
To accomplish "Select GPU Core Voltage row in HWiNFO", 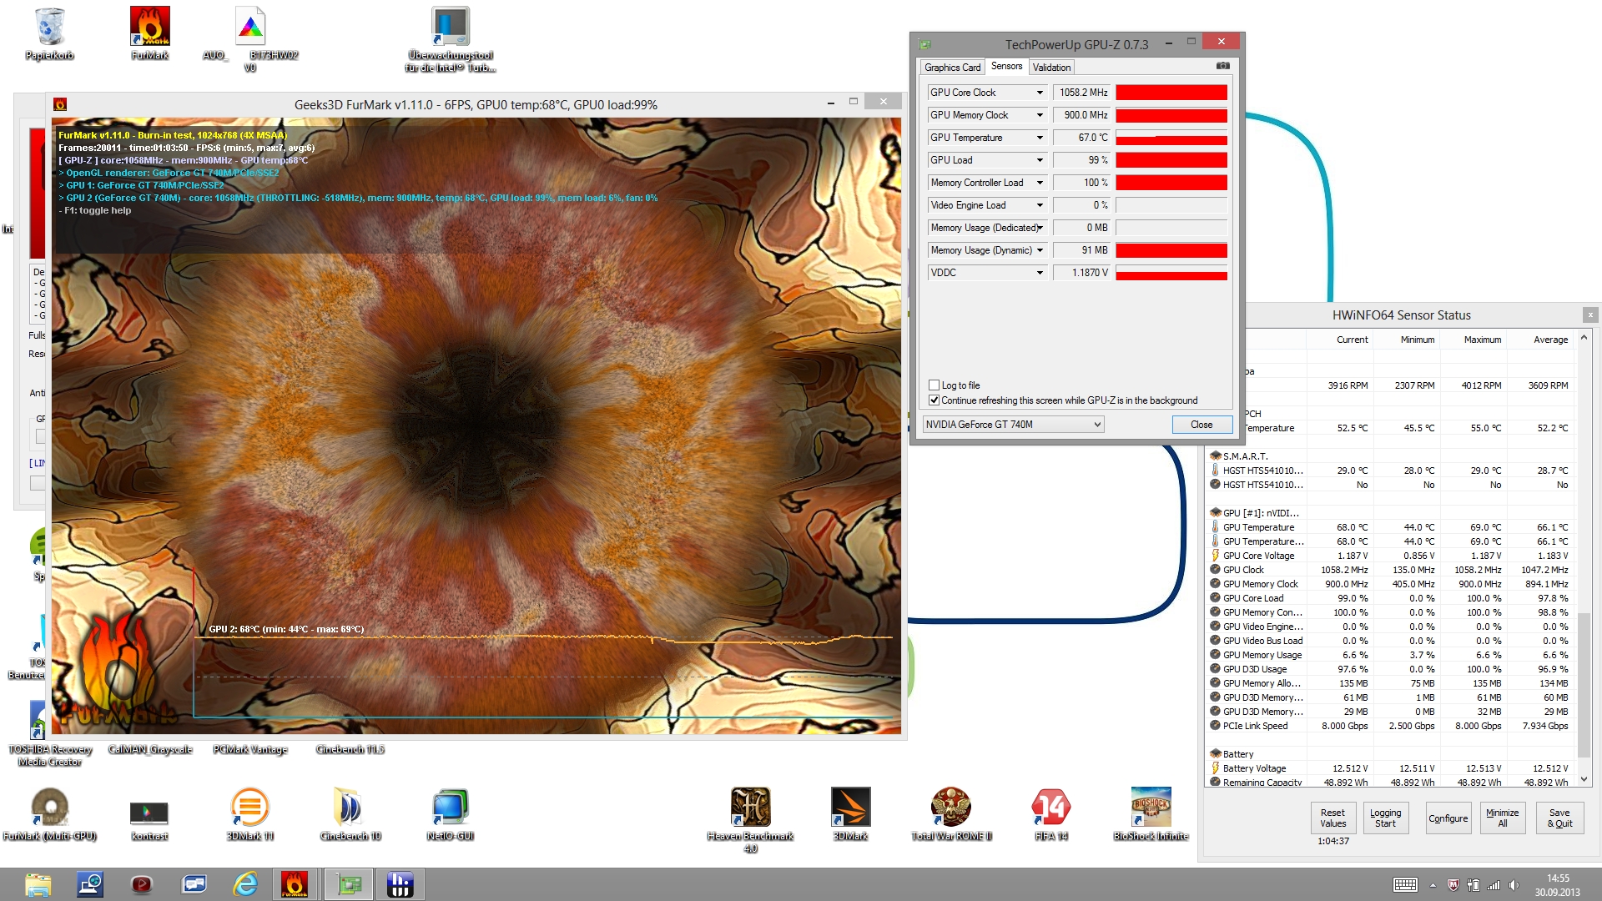I will 1390,556.
